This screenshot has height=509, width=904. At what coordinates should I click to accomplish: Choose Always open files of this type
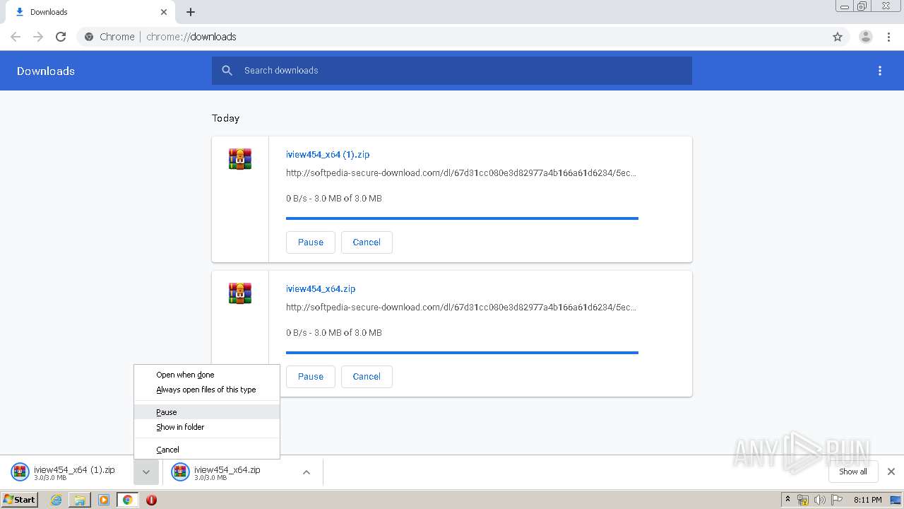tap(207, 390)
